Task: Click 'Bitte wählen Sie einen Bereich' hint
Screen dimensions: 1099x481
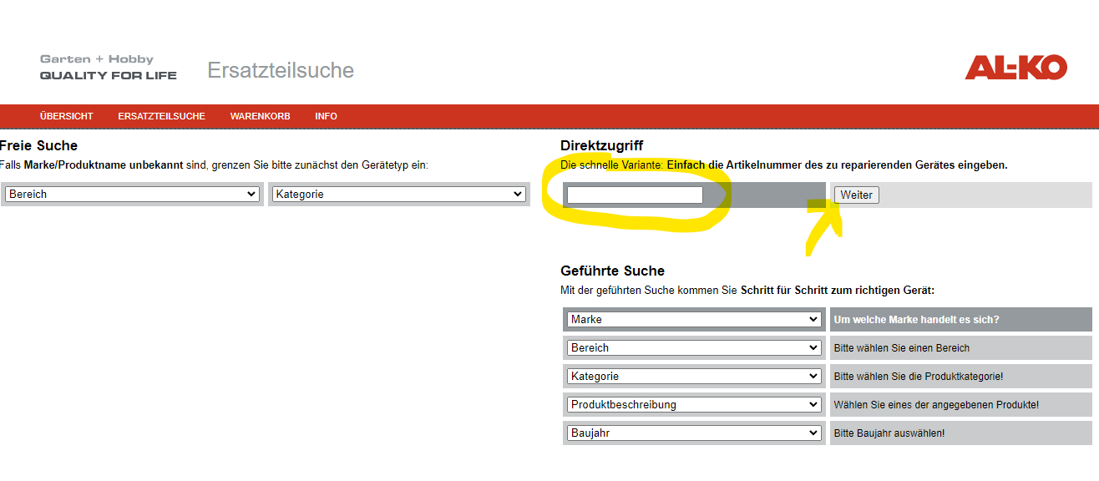Action: (x=902, y=348)
